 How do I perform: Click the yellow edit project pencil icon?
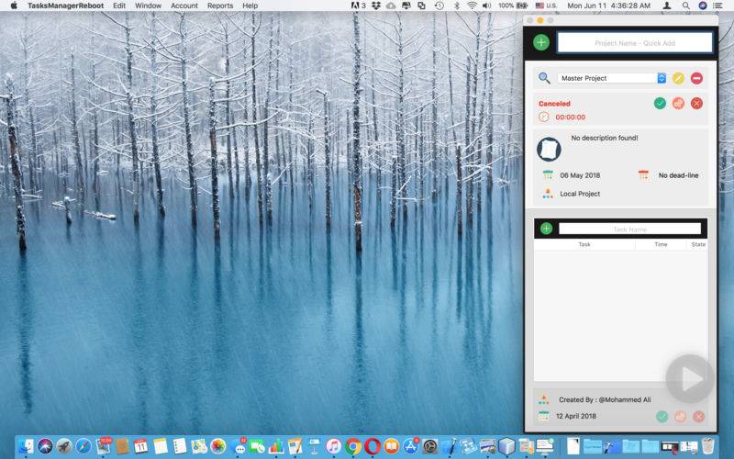pyautogui.click(x=678, y=78)
